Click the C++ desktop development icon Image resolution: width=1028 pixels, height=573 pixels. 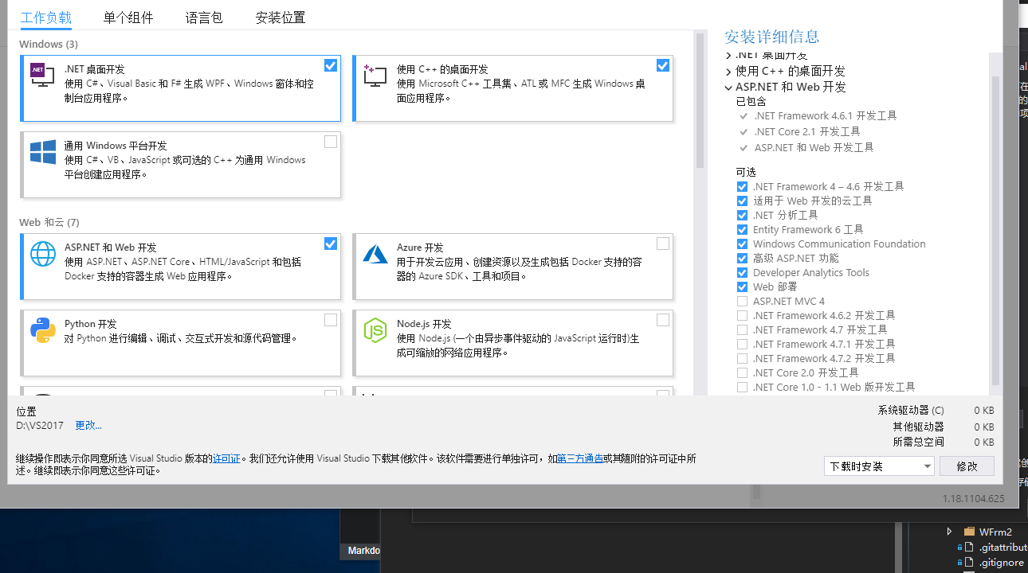(x=375, y=75)
